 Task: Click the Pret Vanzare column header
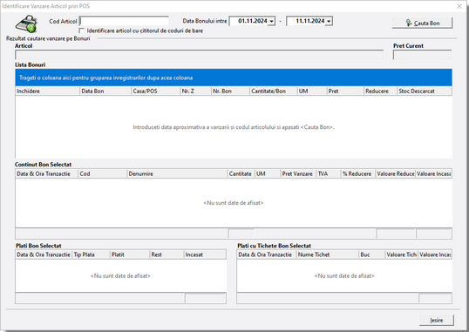tap(298, 173)
